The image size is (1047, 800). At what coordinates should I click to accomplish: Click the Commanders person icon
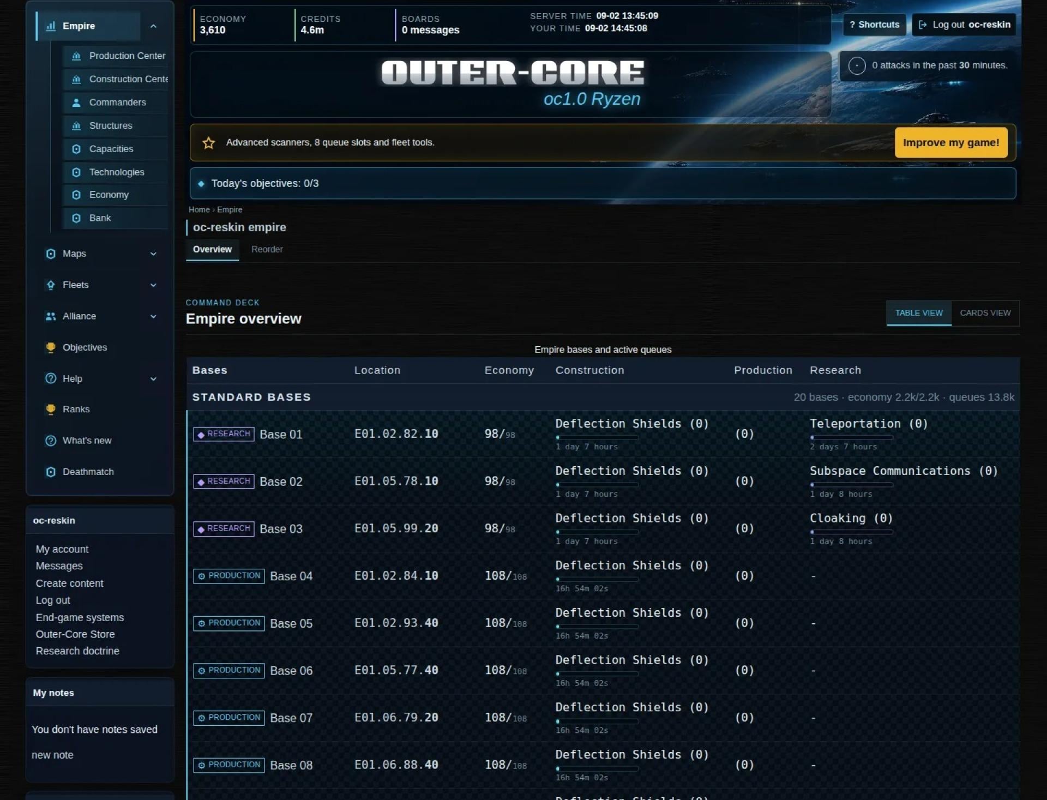click(76, 103)
